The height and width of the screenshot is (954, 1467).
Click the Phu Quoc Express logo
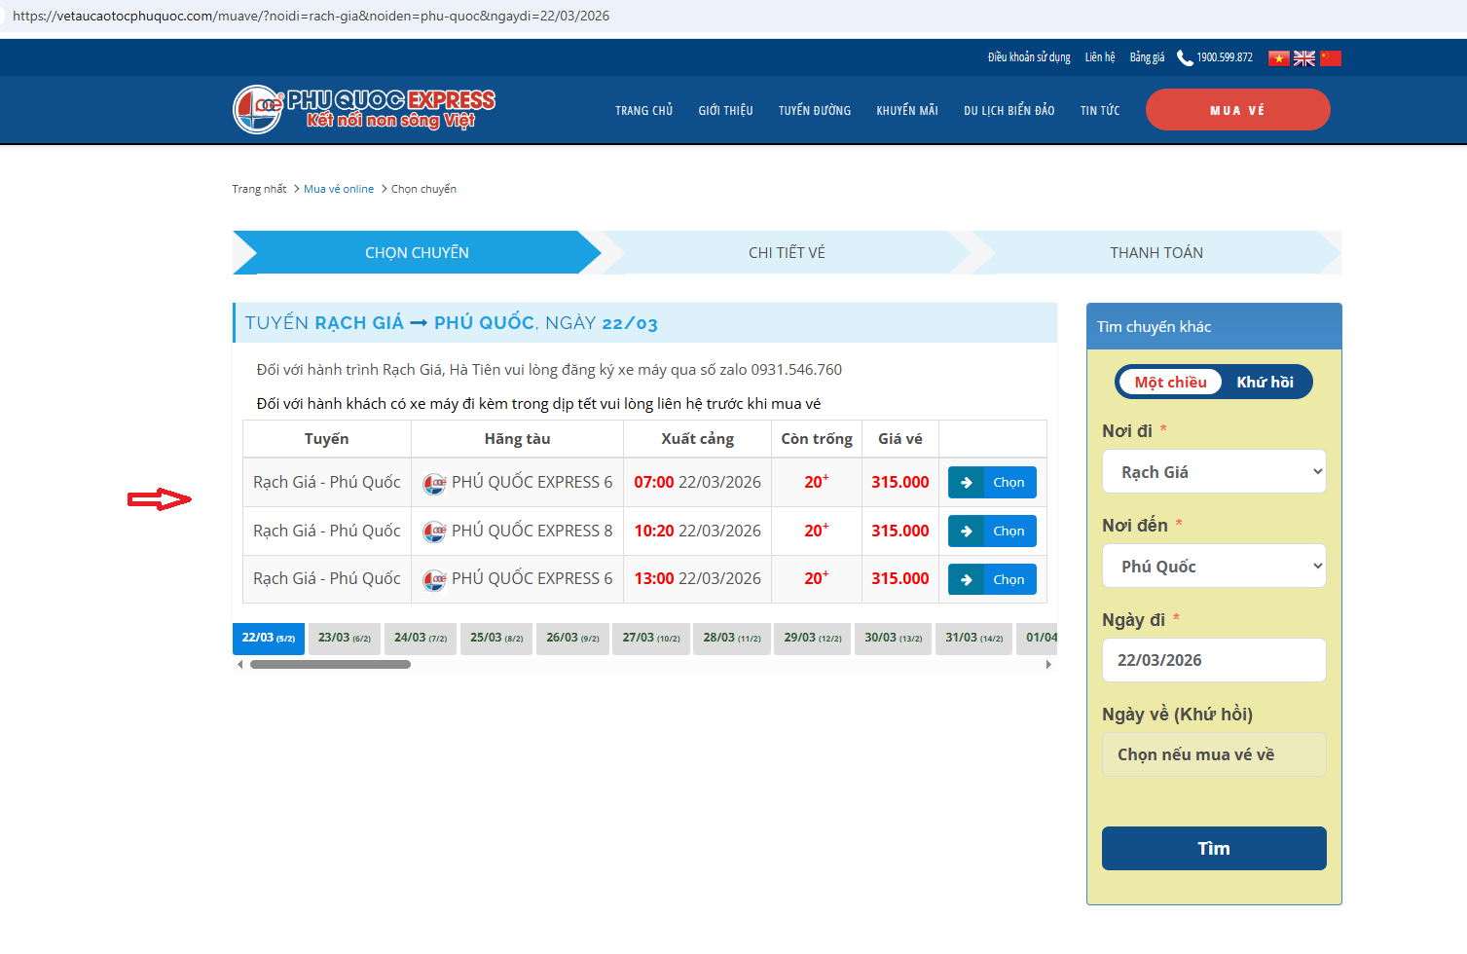364,109
